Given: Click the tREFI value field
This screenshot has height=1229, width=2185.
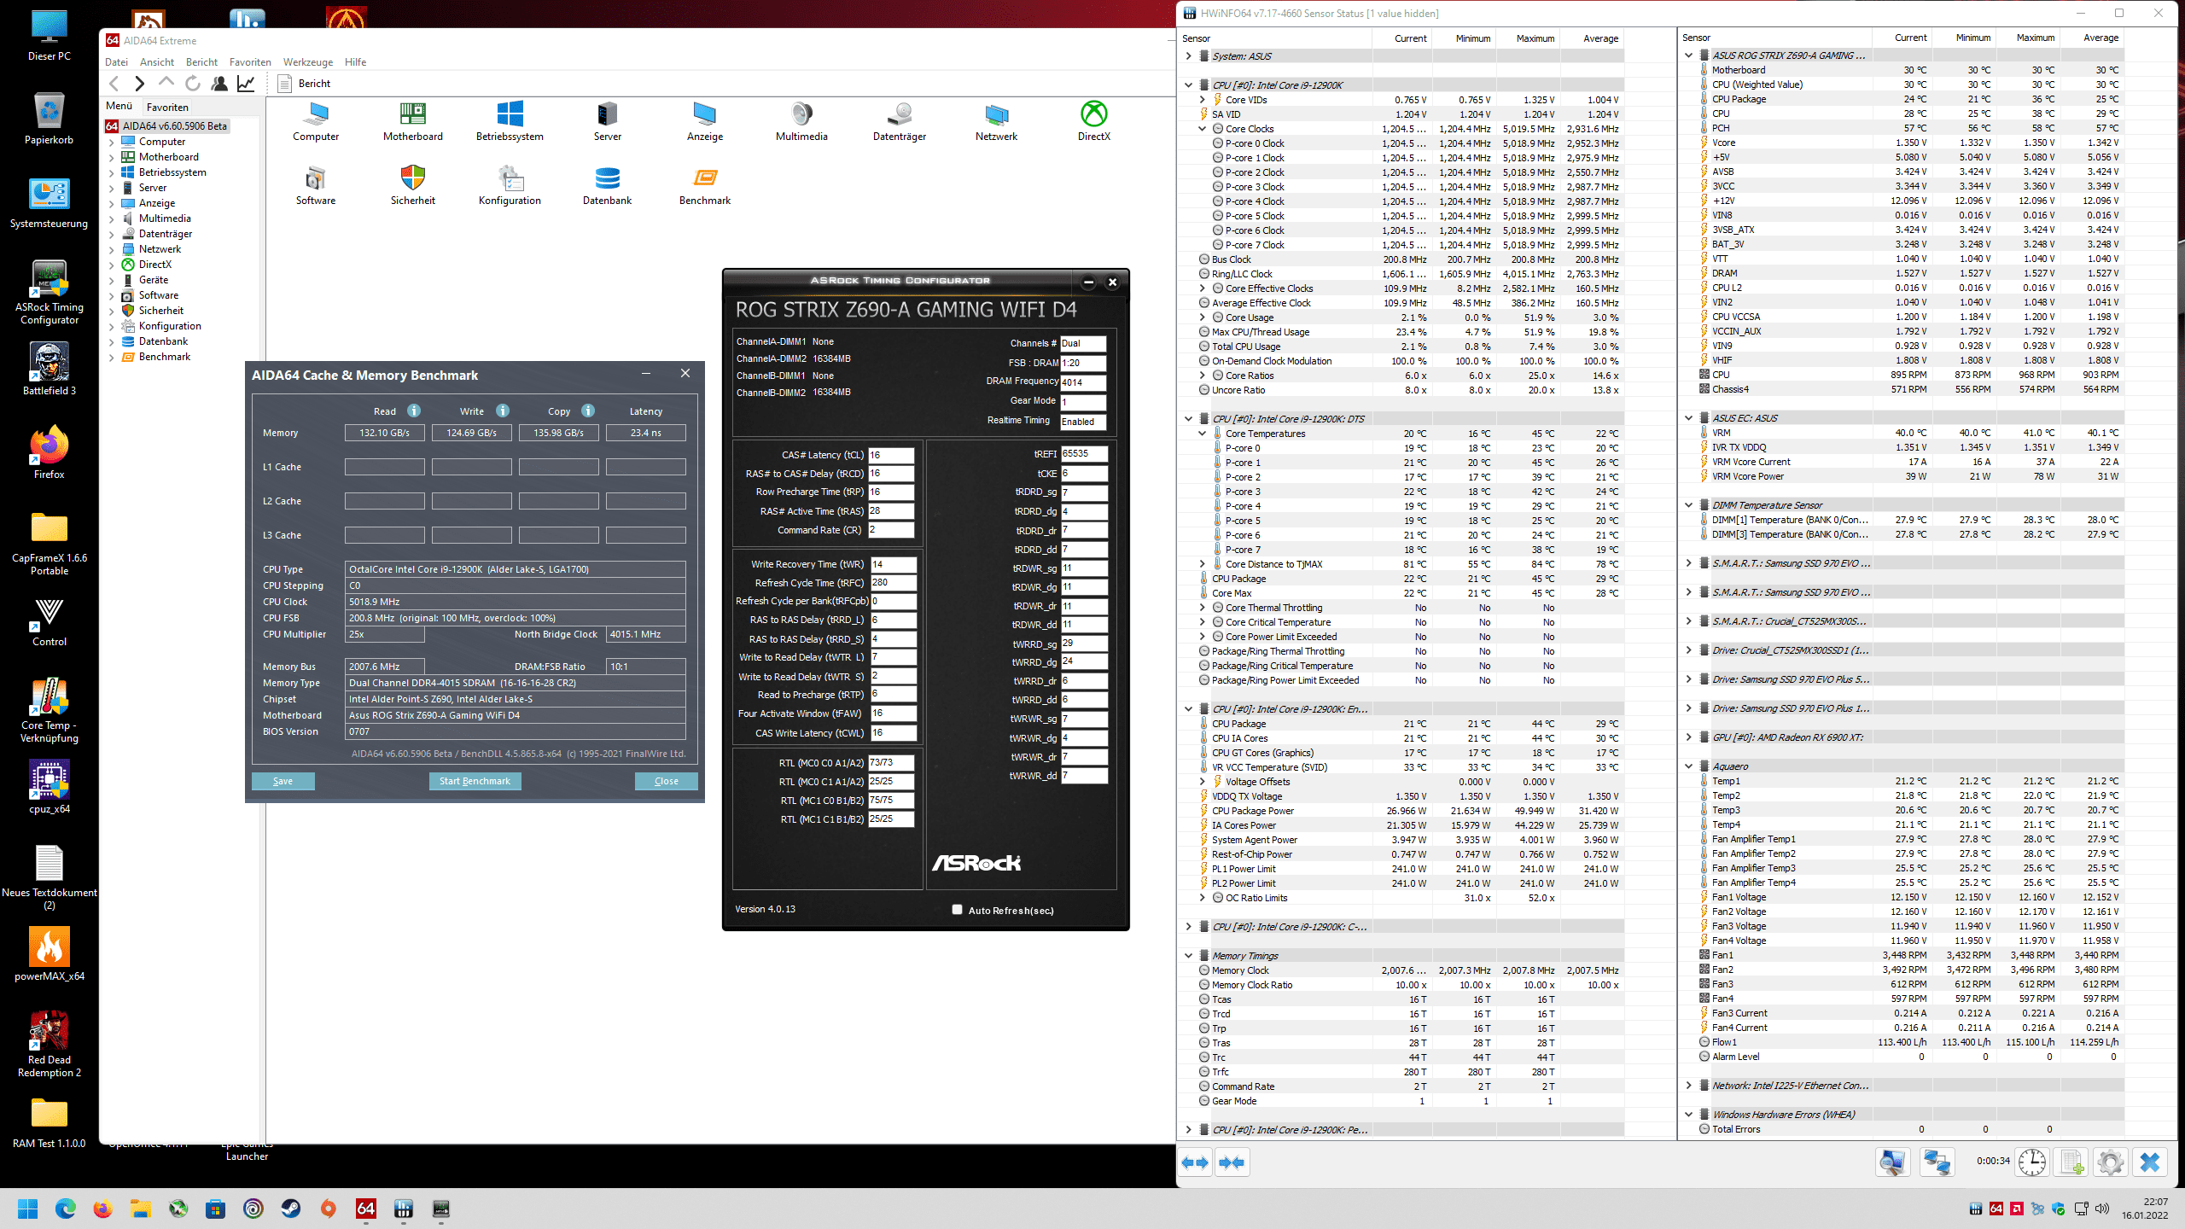Looking at the screenshot, I should pos(1083,454).
